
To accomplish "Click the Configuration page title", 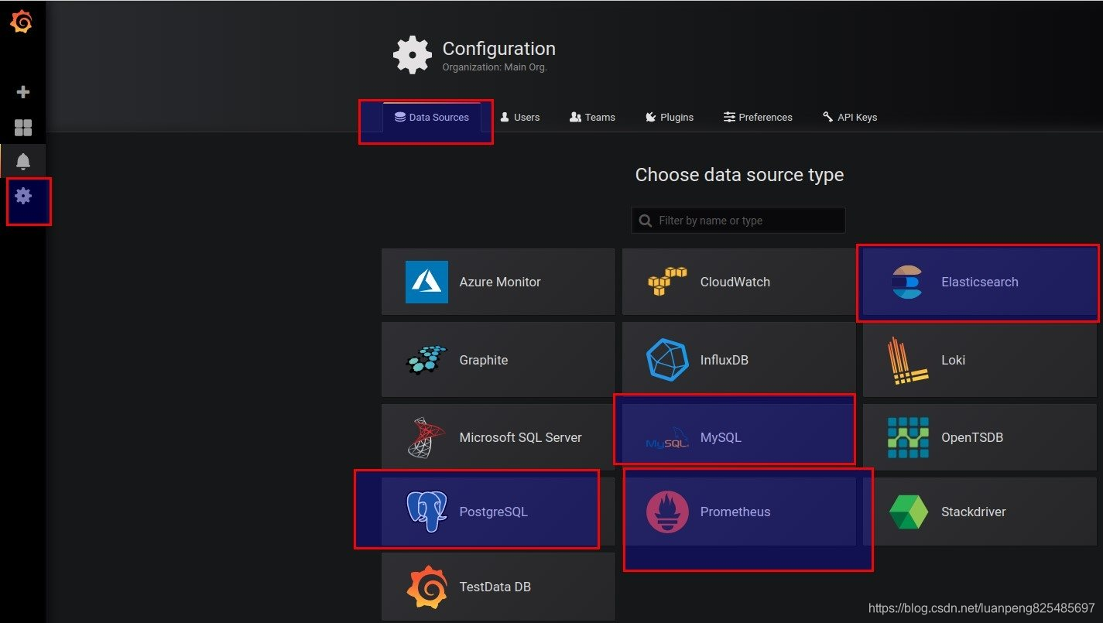I will [x=499, y=49].
